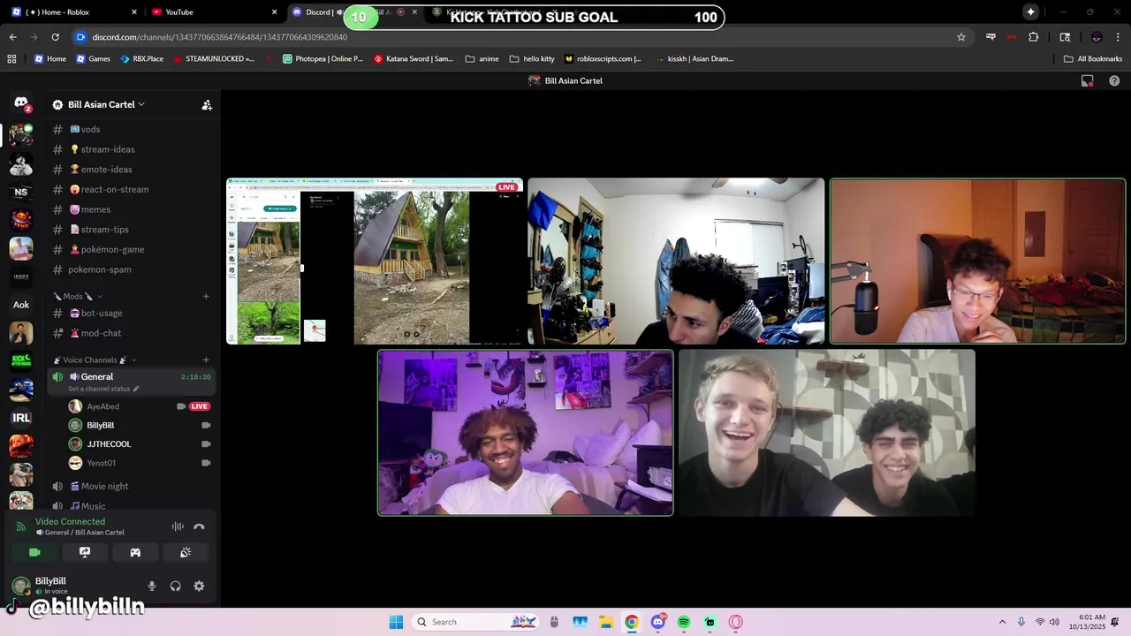Set a channel status for General
Image resolution: width=1131 pixels, height=636 pixels.
[103, 389]
